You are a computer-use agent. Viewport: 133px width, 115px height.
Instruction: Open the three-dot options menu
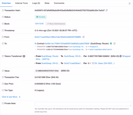pos(130,3)
